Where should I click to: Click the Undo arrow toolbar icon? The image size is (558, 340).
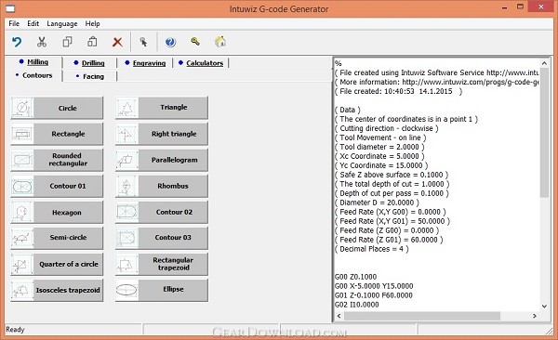(17, 42)
